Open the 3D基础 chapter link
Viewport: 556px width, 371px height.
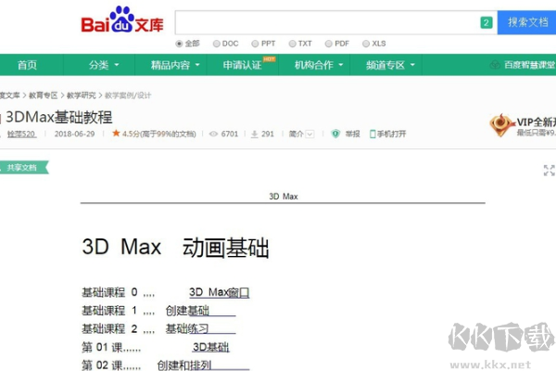coord(211,347)
